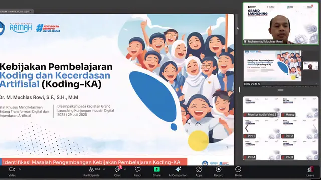This screenshot has height=180, width=321.
Task: Select Monitor Audio VirALS participant tile
Action: [x=262, y=107]
